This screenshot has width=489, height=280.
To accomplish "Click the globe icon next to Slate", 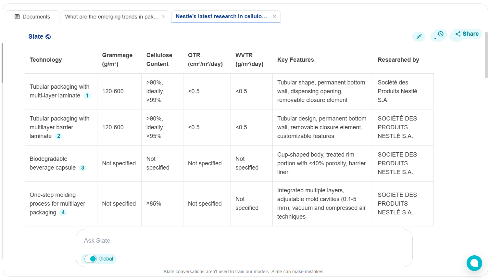I will pos(48,37).
